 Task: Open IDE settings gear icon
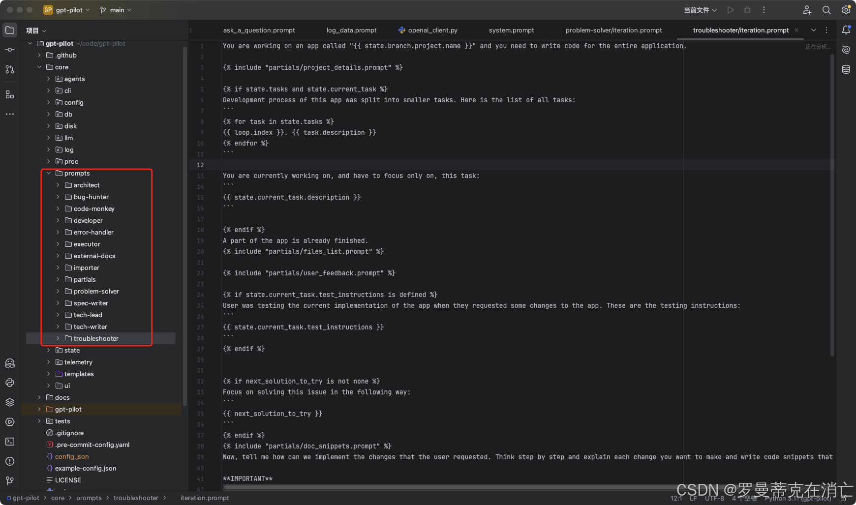[846, 10]
